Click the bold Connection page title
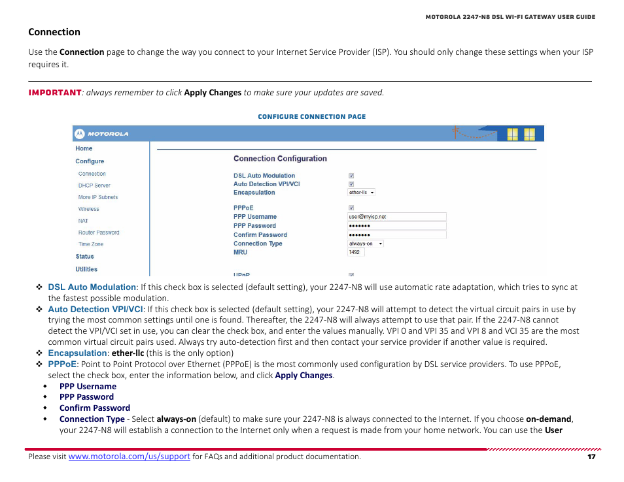 tap(54, 32)
